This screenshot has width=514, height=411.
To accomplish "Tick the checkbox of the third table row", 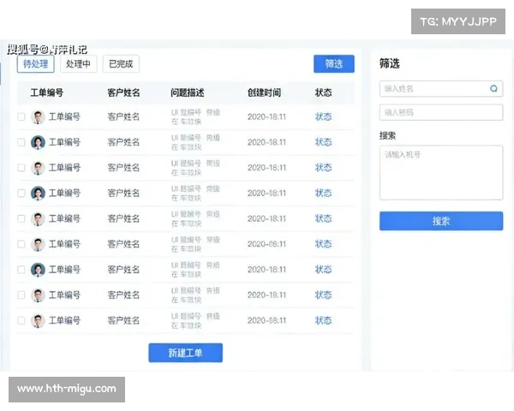I will [21, 168].
